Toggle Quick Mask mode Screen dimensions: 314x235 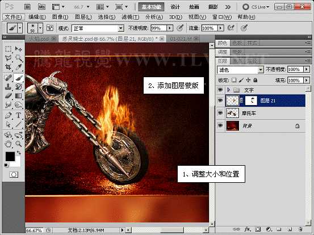click(14, 175)
